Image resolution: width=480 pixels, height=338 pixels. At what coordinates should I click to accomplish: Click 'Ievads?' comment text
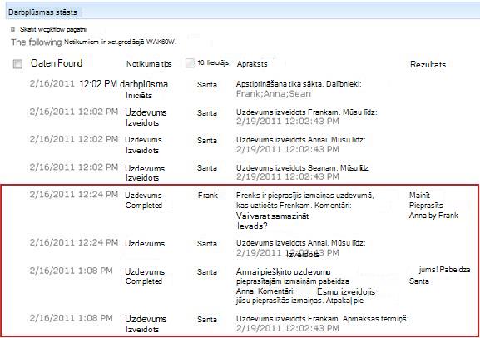pyautogui.click(x=252, y=226)
